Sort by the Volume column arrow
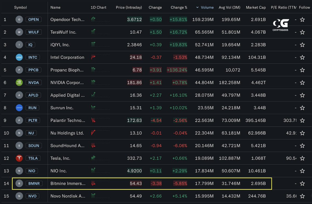The height and width of the screenshot is (204, 312). 197,8
